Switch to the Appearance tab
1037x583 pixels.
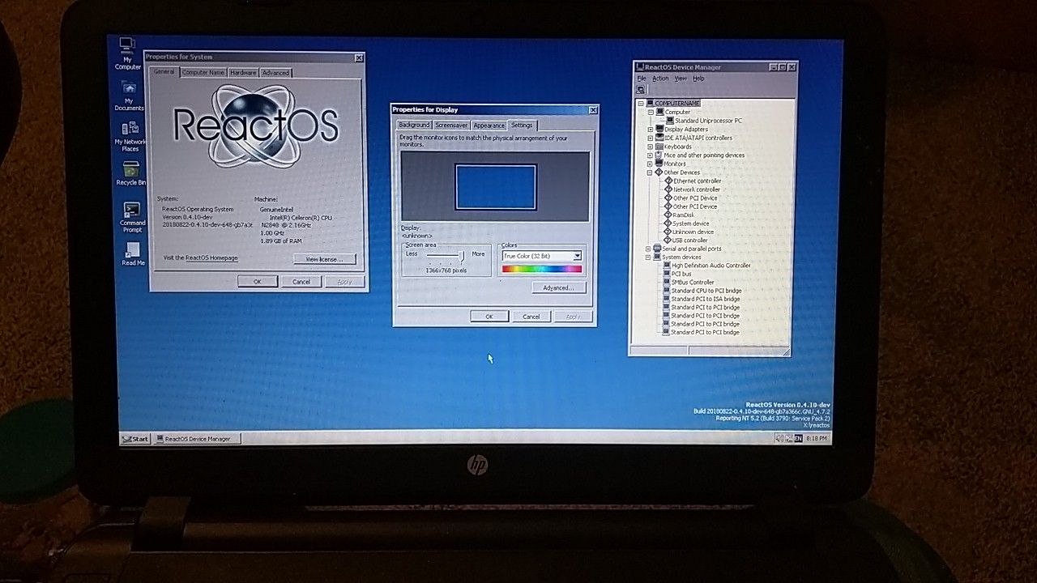tap(489, 126)
